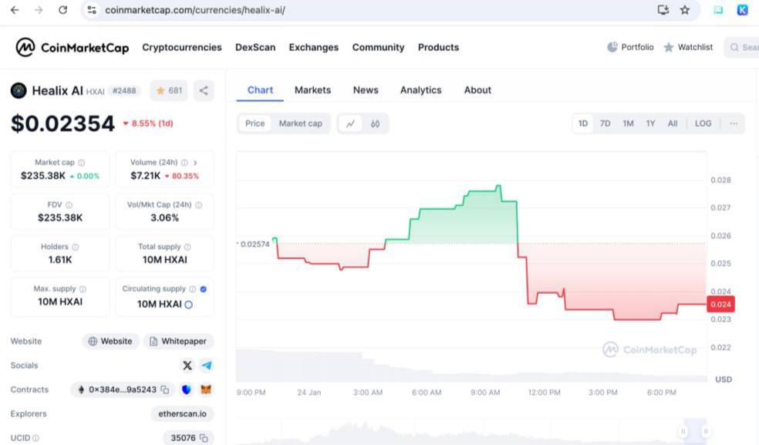This screenshot has height=445, width=759.
Task: Set chart range to All
Action: [673, 123]
